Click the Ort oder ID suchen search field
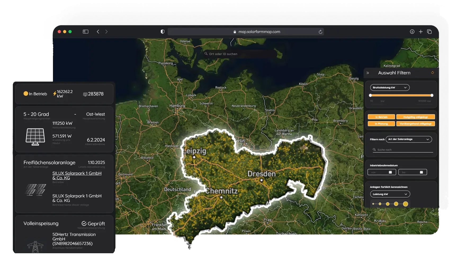 coord(238,54)
